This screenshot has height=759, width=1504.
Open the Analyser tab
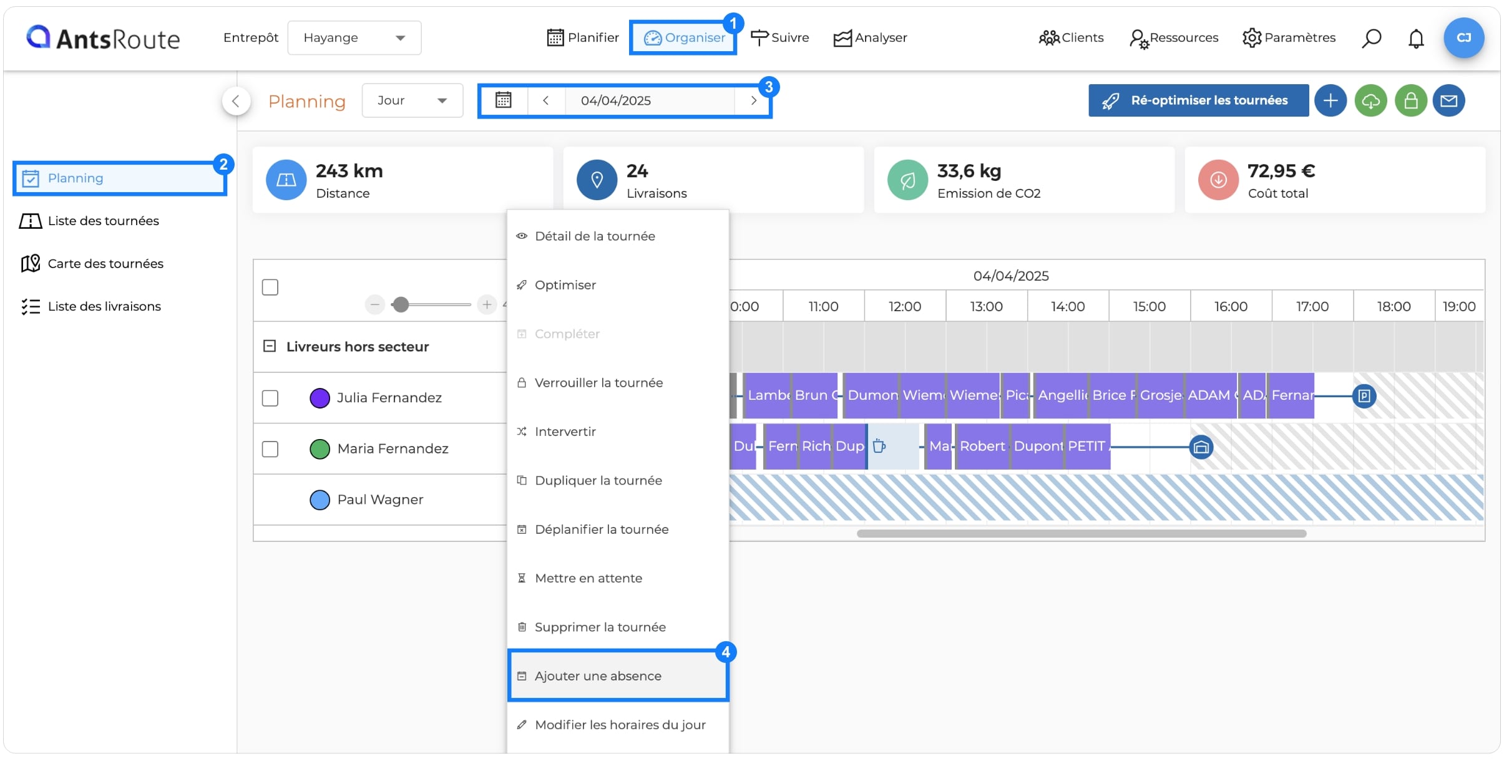[x=870, y=37]
